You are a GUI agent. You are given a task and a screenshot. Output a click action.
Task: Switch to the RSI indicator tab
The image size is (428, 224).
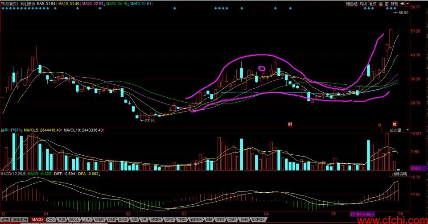(x=62, y=220)
